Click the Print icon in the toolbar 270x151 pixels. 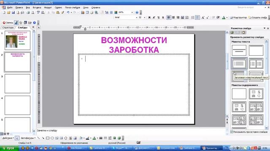point(28,13)
